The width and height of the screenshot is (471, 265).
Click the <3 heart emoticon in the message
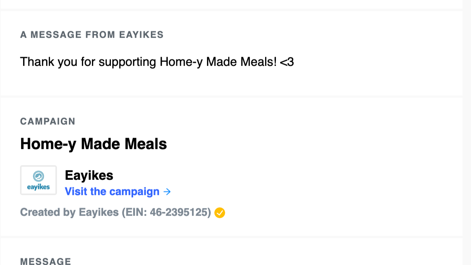[287, 62]
